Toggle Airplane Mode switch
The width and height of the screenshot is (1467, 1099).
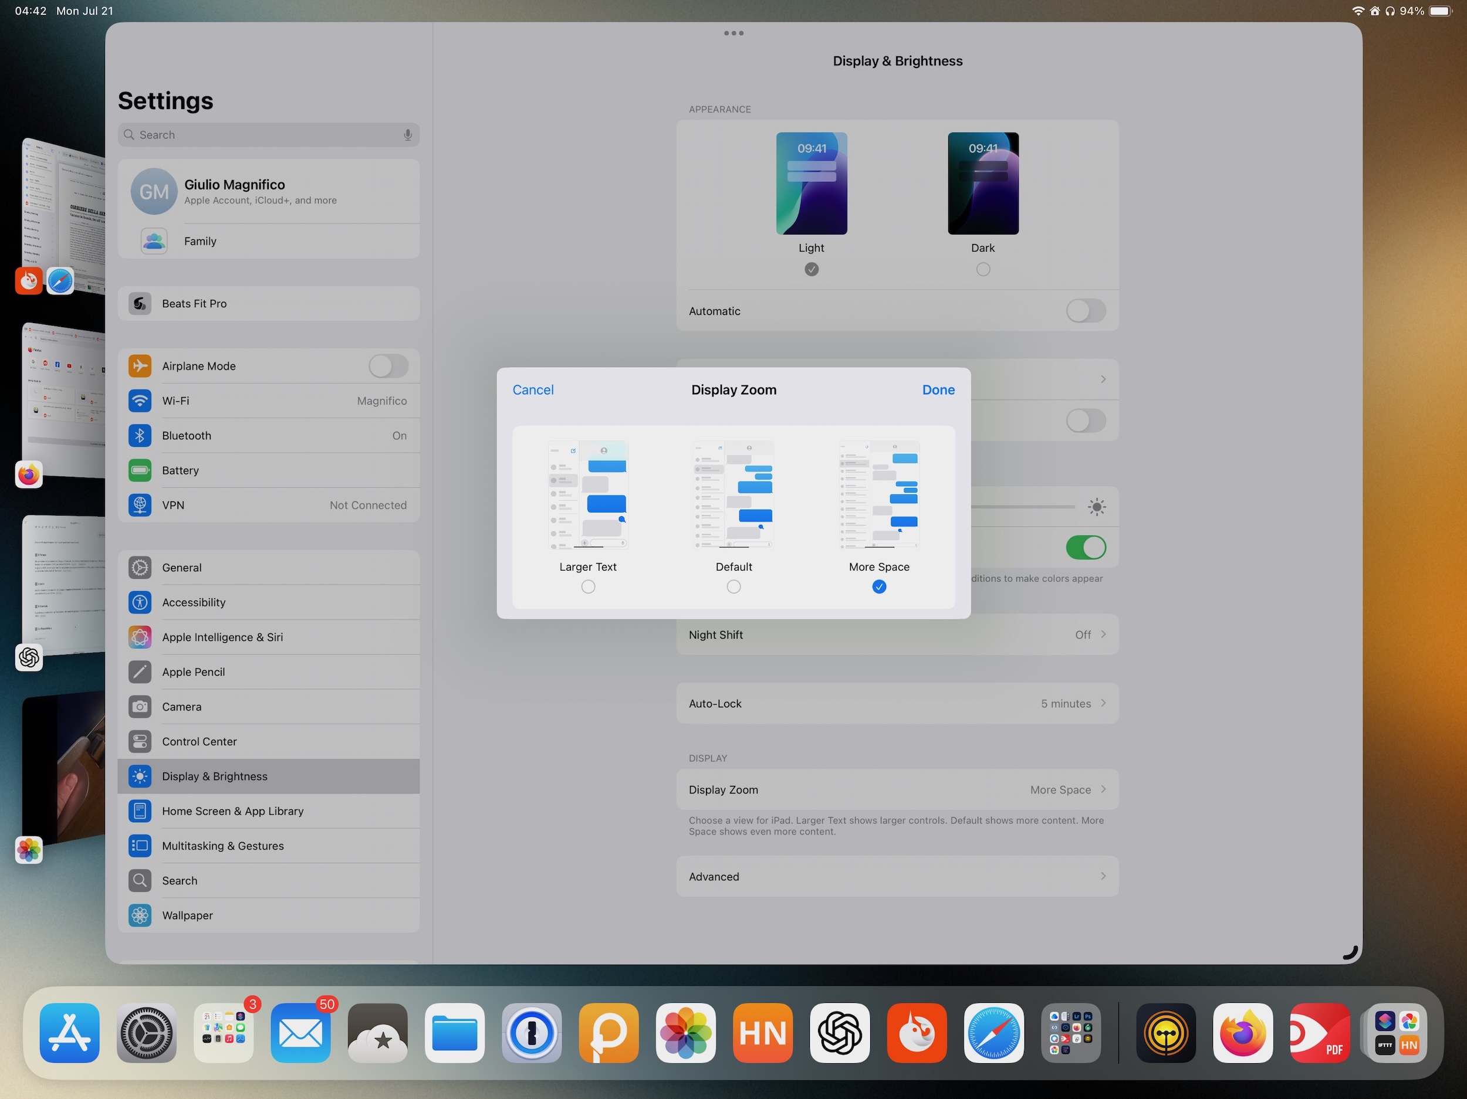click(388, 366)
